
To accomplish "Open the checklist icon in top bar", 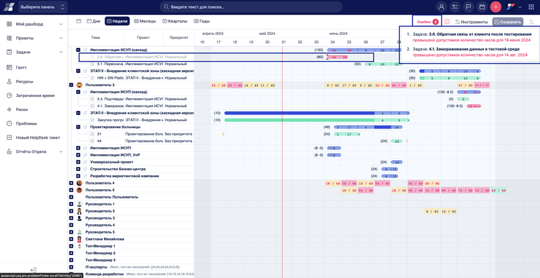I will point(456,7).
